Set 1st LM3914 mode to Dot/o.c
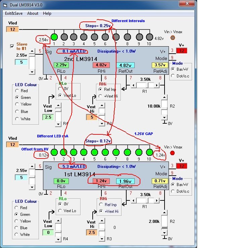This screenshot has height=248, width=227. pos(173,191)
